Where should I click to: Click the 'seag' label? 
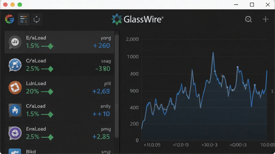point(106,61)
